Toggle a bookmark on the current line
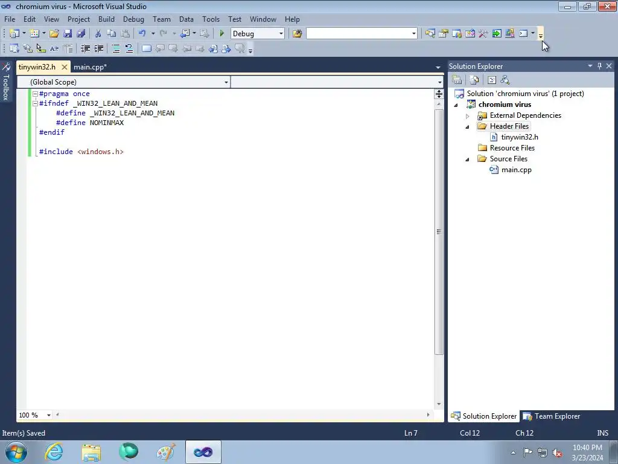This screenshot has width=618, height=464. [146, 48]
